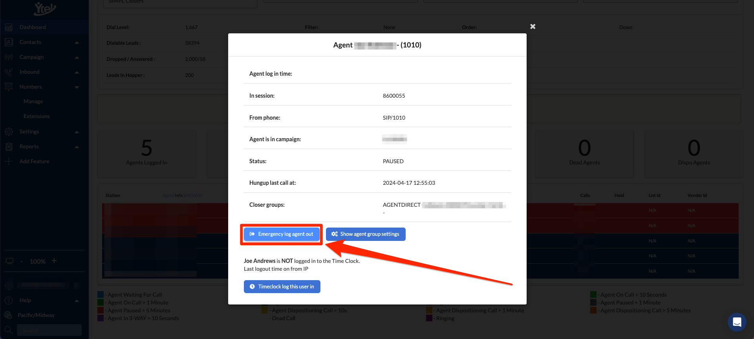Screen dimensions: 754x339
Task: Click the Reports clipboard icon
Action: (9, 147)
